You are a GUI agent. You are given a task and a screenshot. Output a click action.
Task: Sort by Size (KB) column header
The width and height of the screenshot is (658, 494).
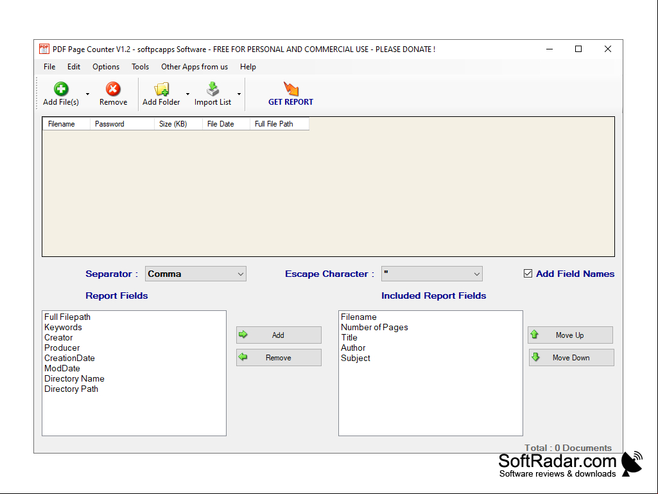point(178,124)
